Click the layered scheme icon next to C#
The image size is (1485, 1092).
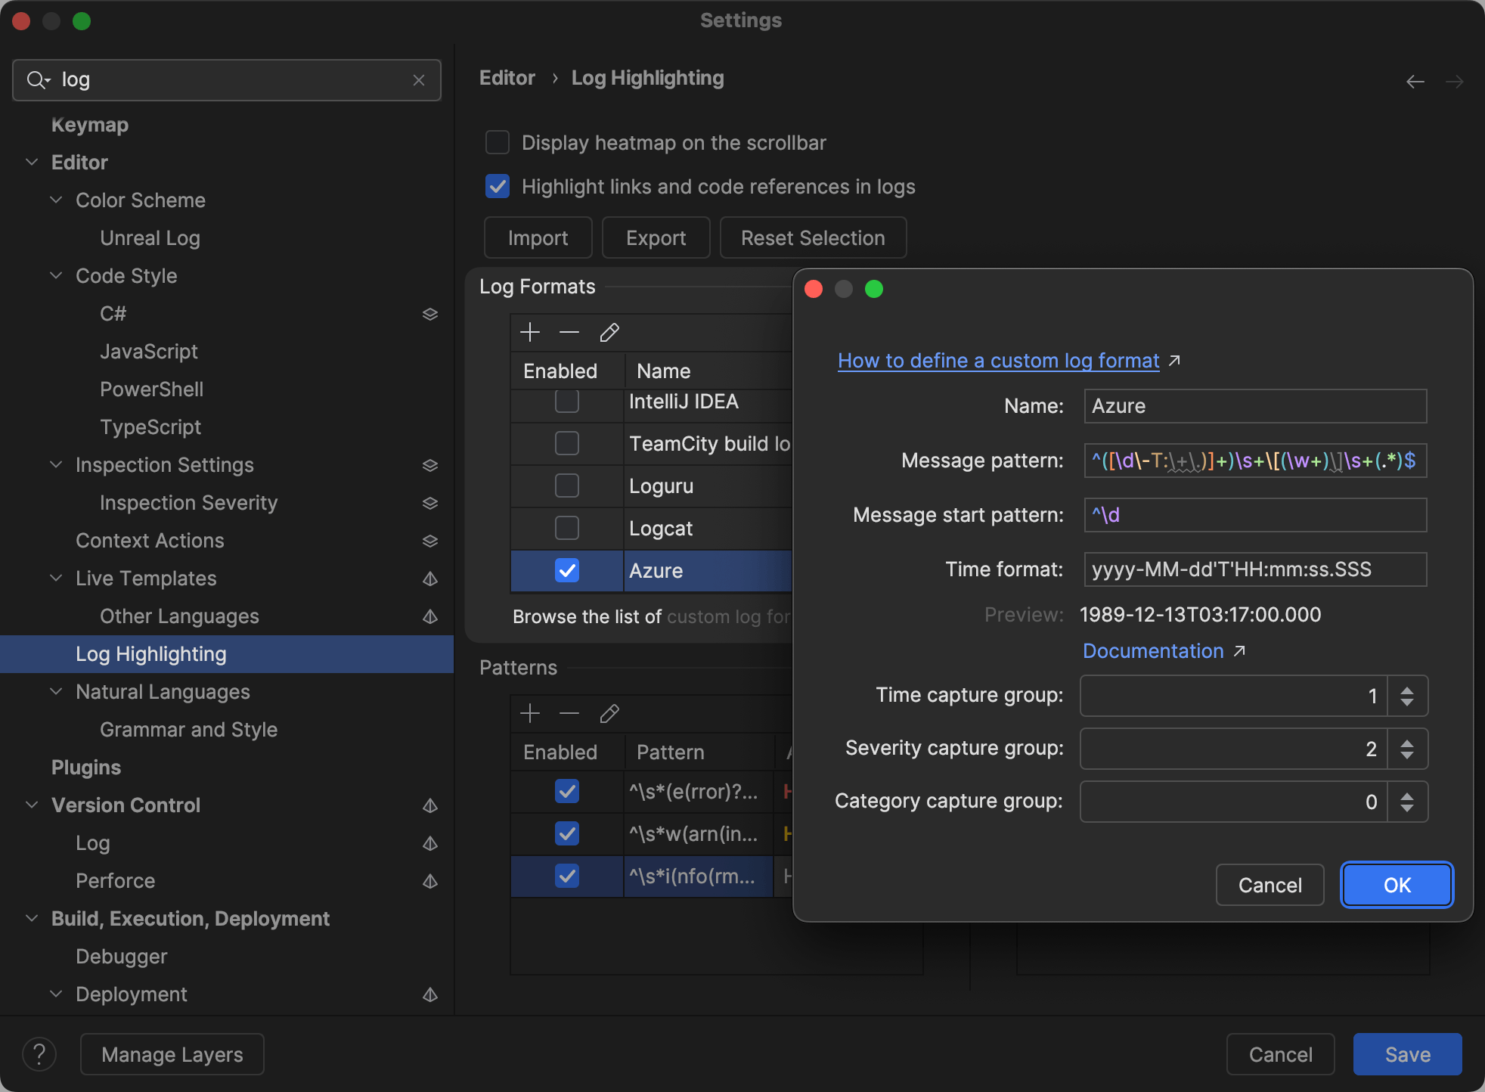430,314
